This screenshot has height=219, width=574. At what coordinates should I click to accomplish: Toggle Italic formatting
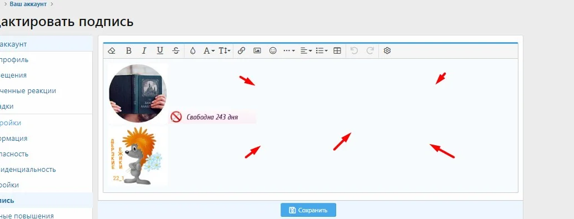pyautogui.click(x=144, y=51)
